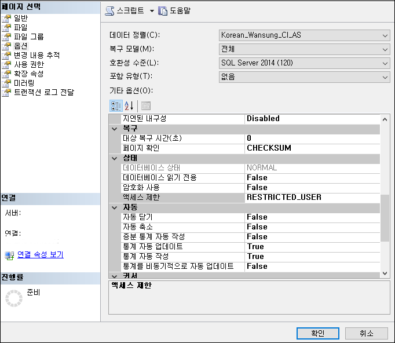
Task: Select the alphabetical sort icon
Action: (x=129, y=105)
